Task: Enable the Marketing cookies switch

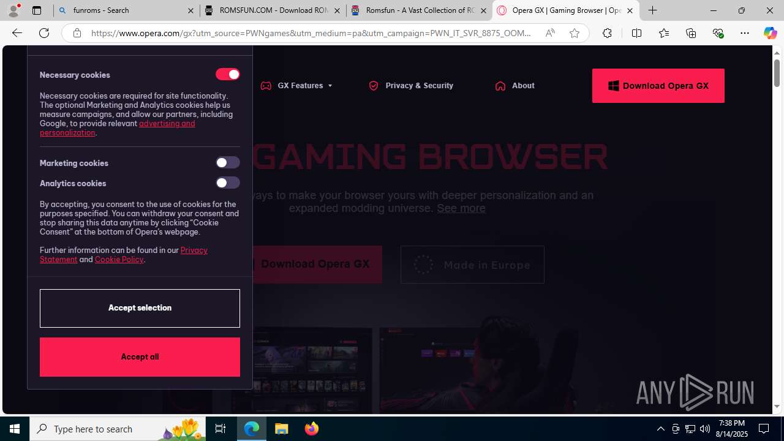Action: pos(227,162)
